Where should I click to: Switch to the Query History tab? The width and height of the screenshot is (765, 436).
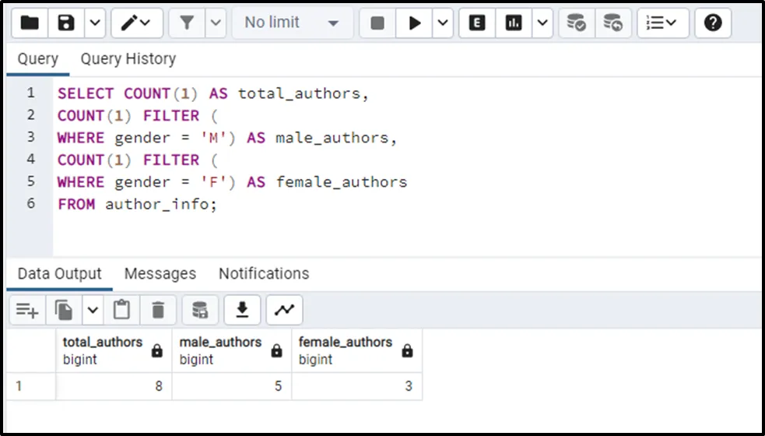(128, 59)
